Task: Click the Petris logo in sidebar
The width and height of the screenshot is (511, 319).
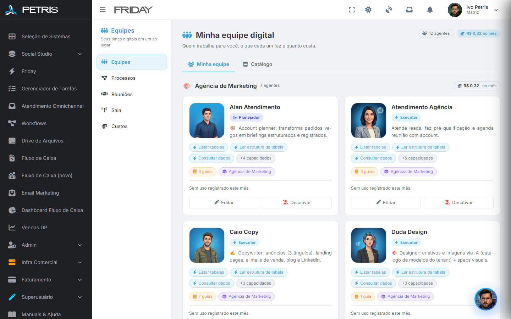Action: click(31, 10)
